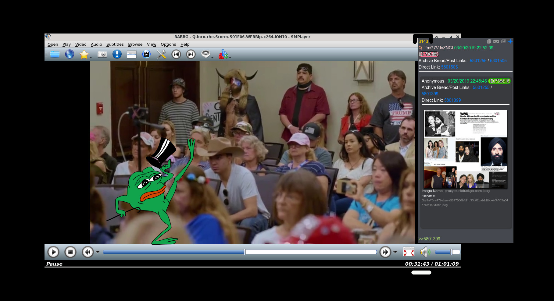Open the Open menu
This screenshot has width=554, height=301.
pos(53,44)
